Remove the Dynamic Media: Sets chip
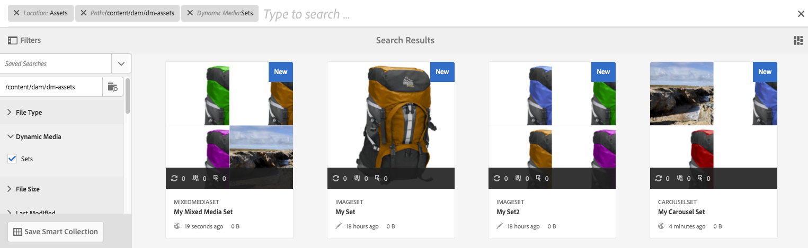Viewport: 808px width, 248px height. [190, 13]
